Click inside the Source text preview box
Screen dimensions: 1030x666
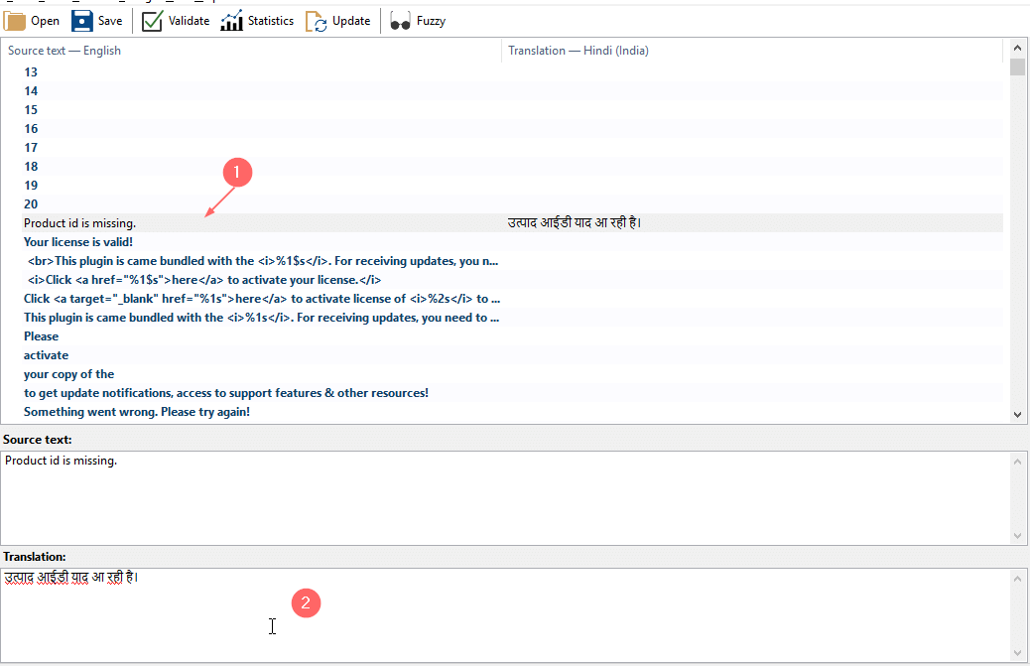(496, 496)
